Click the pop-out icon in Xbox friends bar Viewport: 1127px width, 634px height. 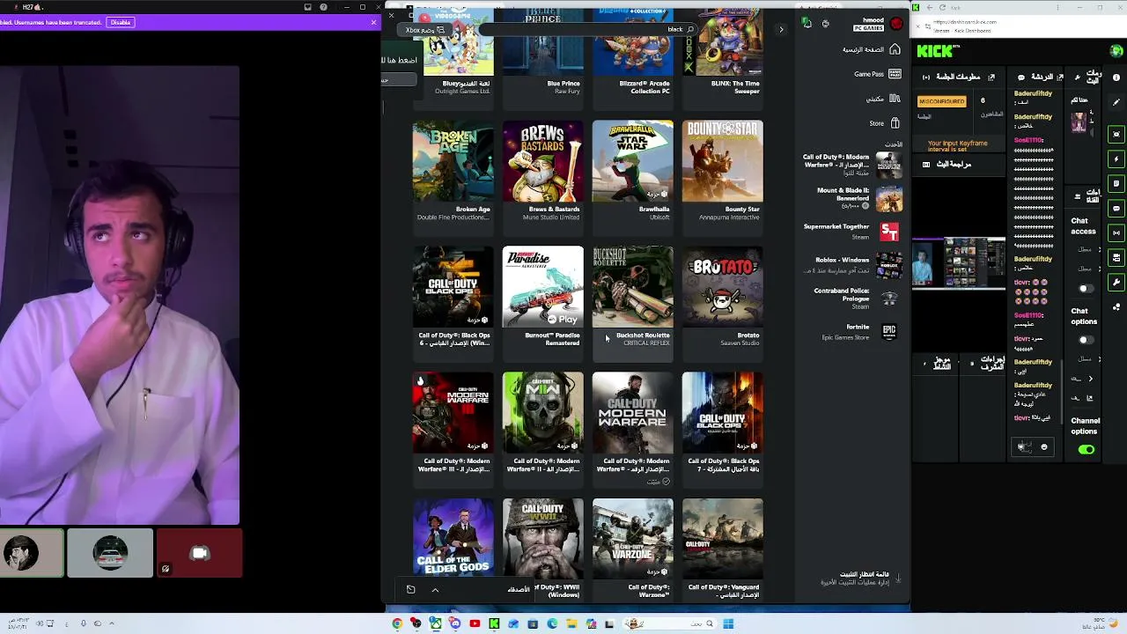[x=410, y=589]
